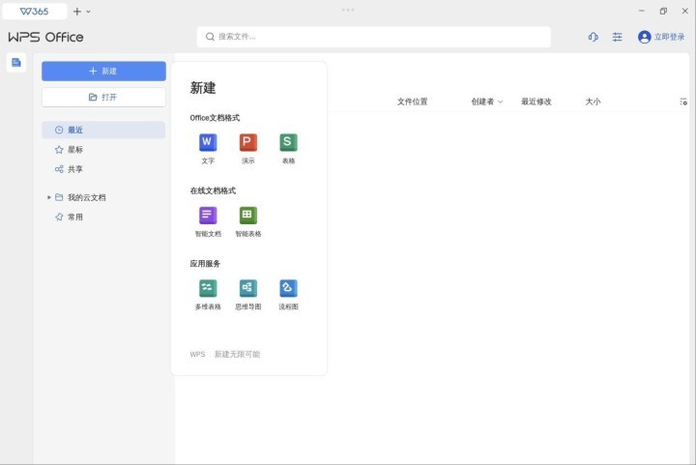Open 我的云文档 folder
Image resolution: width=696 pixels, height=465 pixels.
tap(87, 197)
